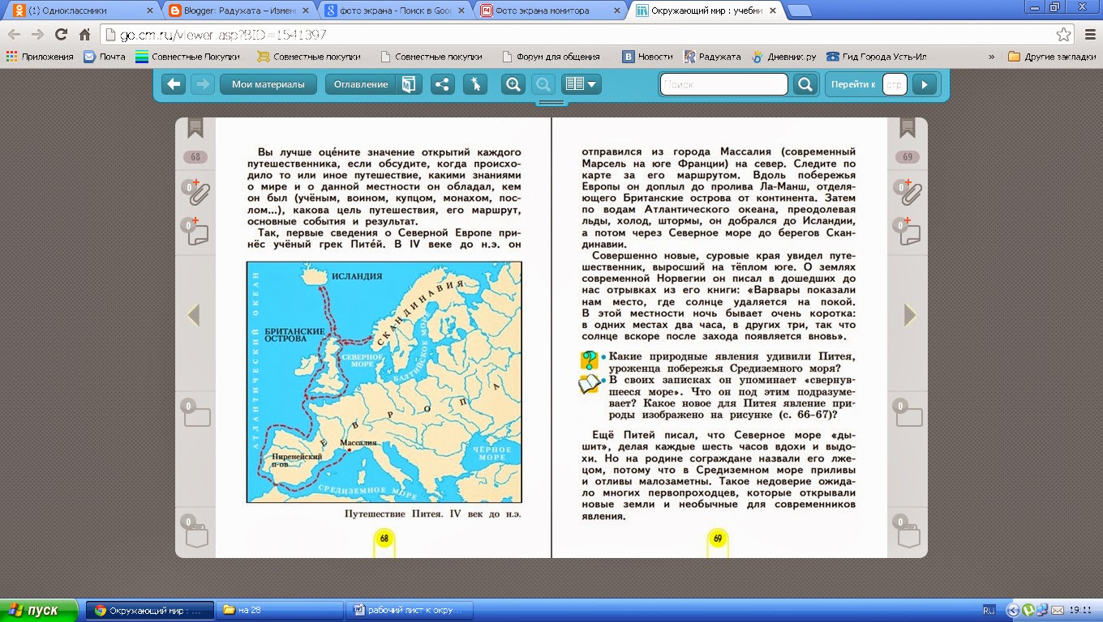Click the book icon beside Оглавление
Viewport: 1103px width, 622px height.
pos(410,84)
